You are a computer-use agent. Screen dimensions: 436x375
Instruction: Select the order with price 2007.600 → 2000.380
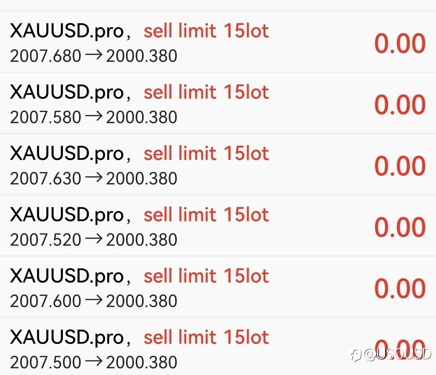click(x=94, y=301)
